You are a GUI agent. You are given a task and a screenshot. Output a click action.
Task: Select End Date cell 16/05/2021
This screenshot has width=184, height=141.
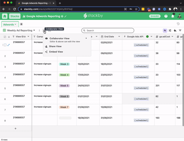click(x=111, y=66)
